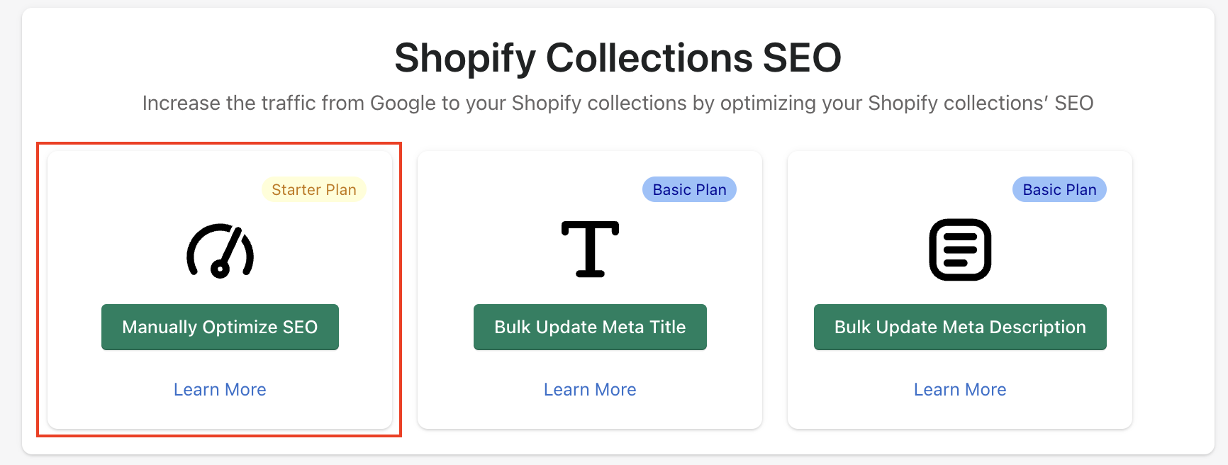The height and width of the screenshot is (465, 1228).
Task: Click the word 'Collections' in the main heading
Action: click(x=649, y=58)
